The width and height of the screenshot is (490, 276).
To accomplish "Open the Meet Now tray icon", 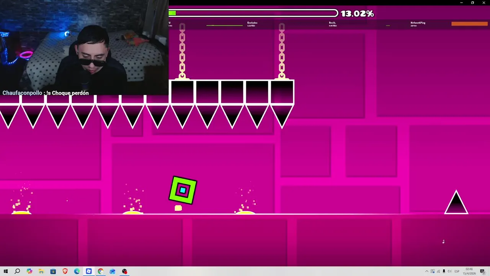I will point(433,271).
